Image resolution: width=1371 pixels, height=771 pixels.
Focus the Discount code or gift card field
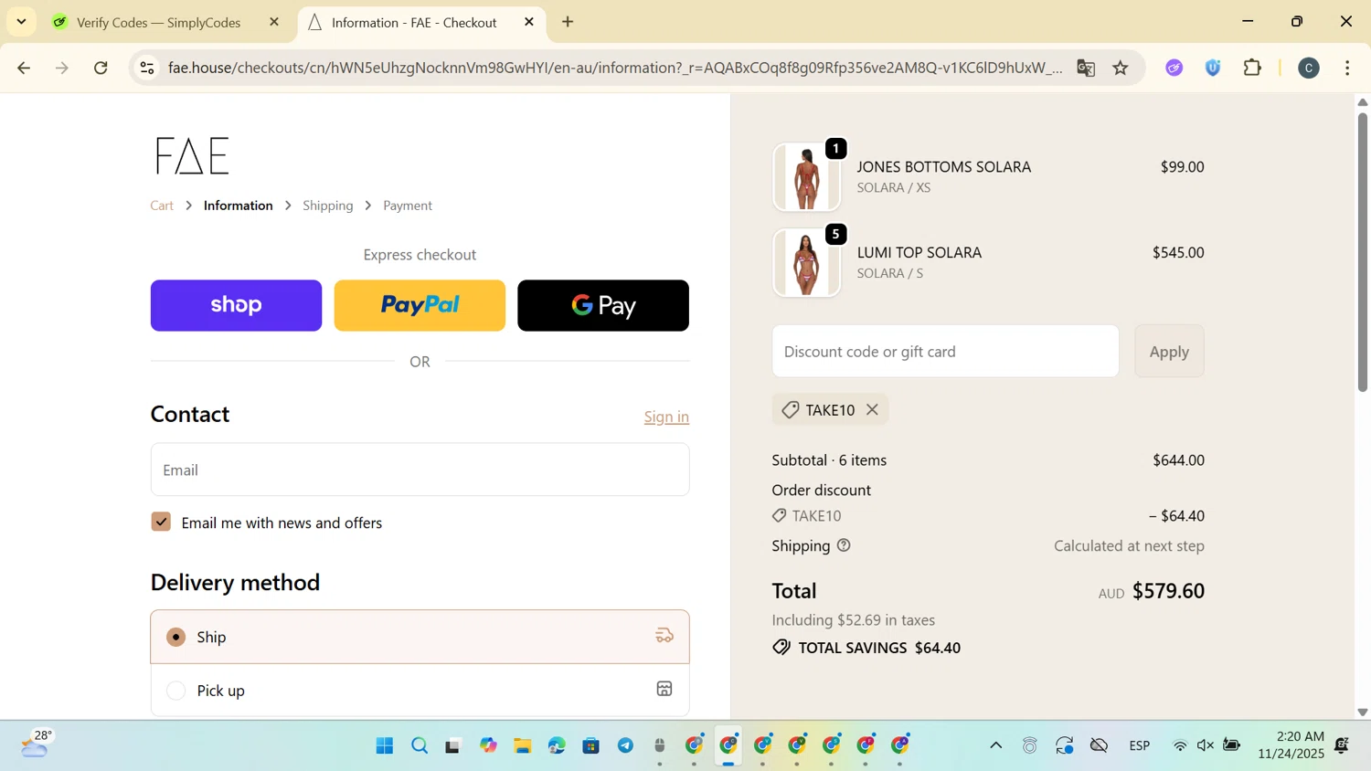(x=945, y=351)
